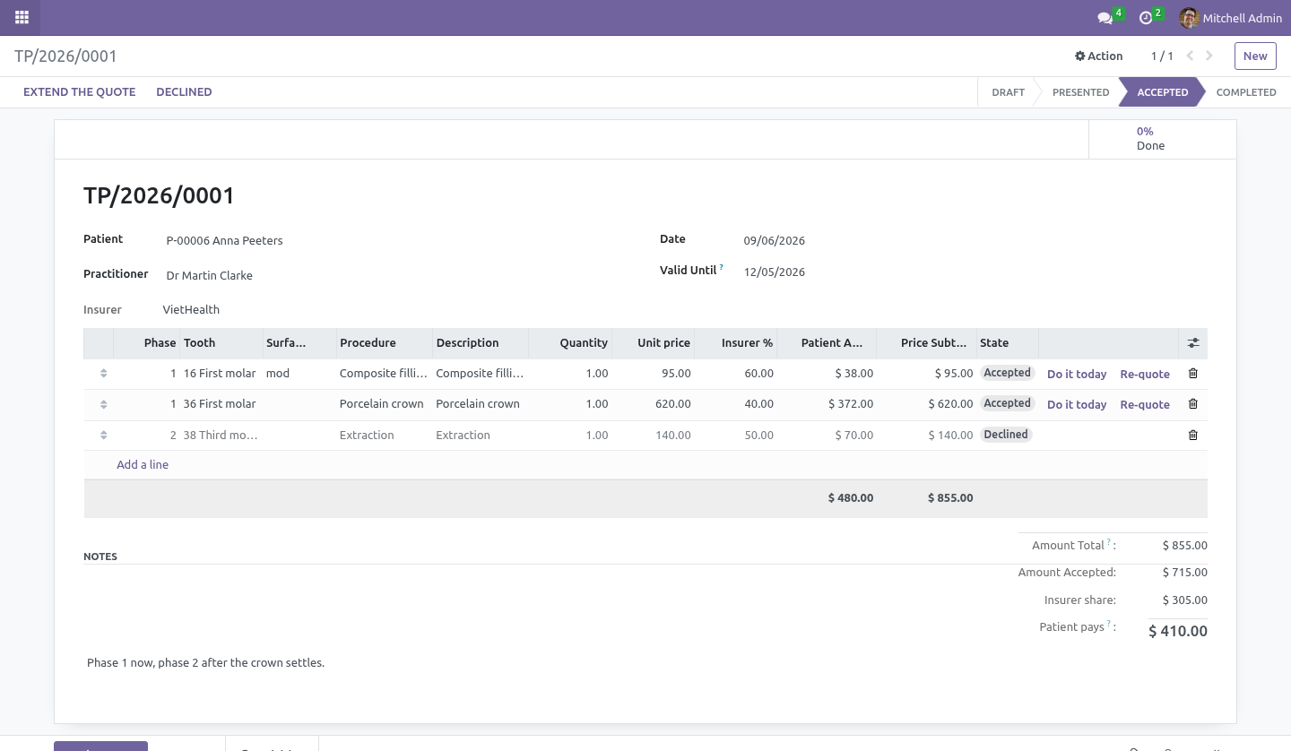The image size is (1291, 751).
Task: Re-quote the Porcelain crown line
Action: pyautogui.click(x=1145, y=404)
